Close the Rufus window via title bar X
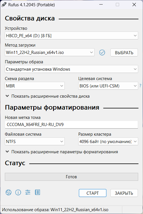The width and height of the screenshot is (143, 214). 134,5
